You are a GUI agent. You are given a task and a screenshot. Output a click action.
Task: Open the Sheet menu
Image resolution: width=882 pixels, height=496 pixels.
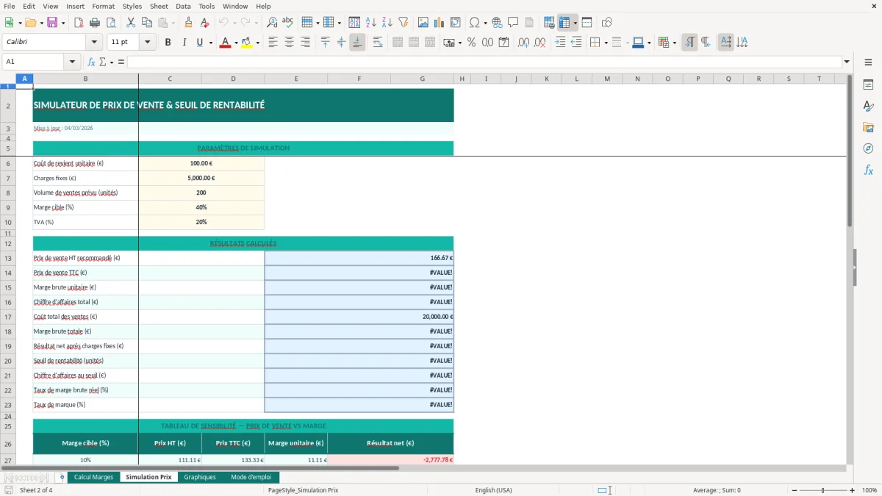pos(159,6)
